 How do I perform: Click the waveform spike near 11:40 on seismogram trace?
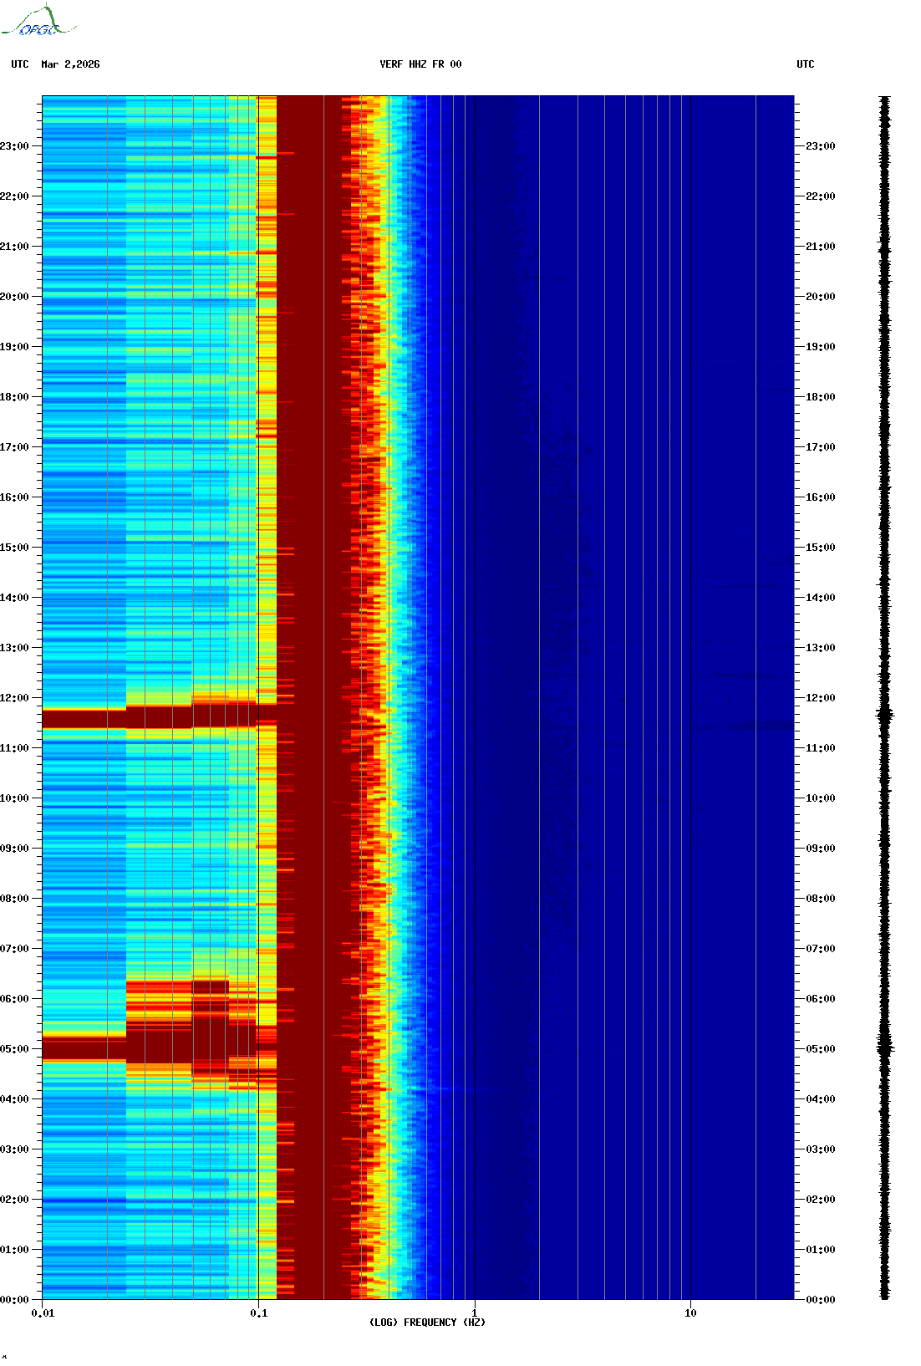coord(885,715)
